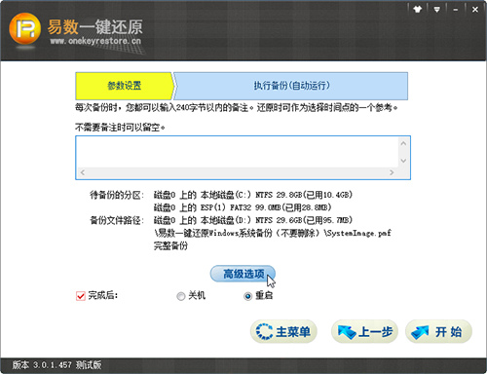Click inside the backup remark text box
The height and width of the screenshot is (374, 487).
pos(237,152)
